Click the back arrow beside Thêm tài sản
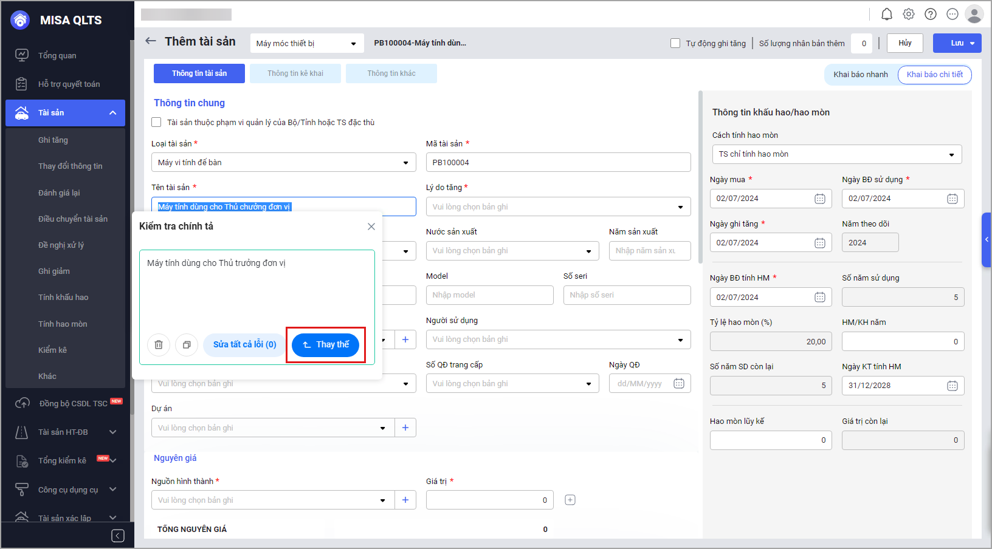 point(151,41)
